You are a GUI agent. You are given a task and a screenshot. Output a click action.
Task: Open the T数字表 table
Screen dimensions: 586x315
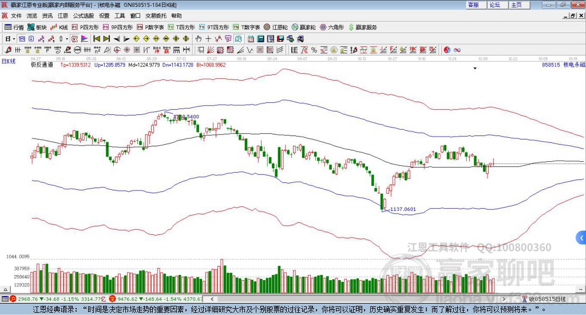click(246, 27)
